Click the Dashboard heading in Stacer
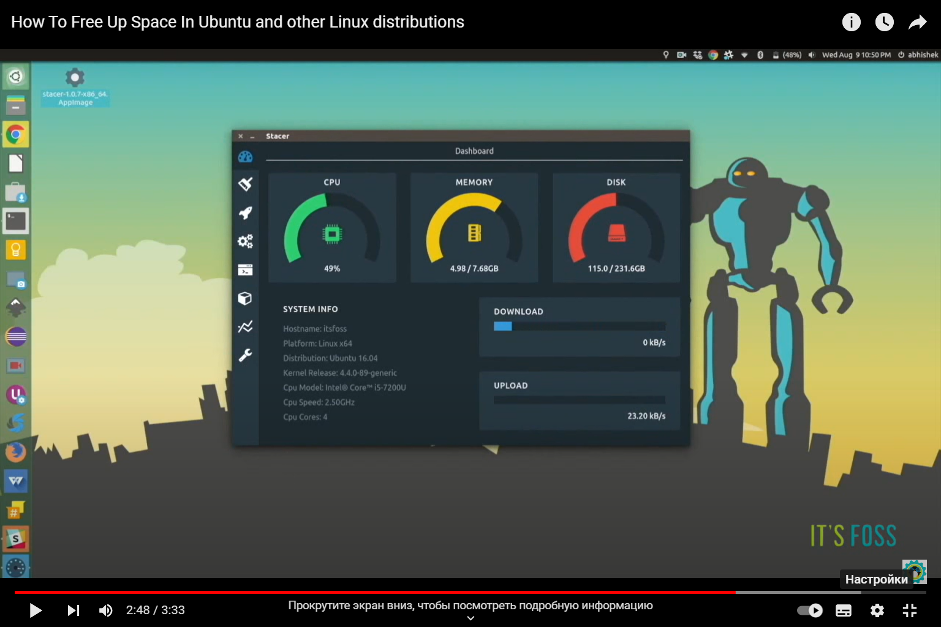941x627 pixels. (474, 151)
